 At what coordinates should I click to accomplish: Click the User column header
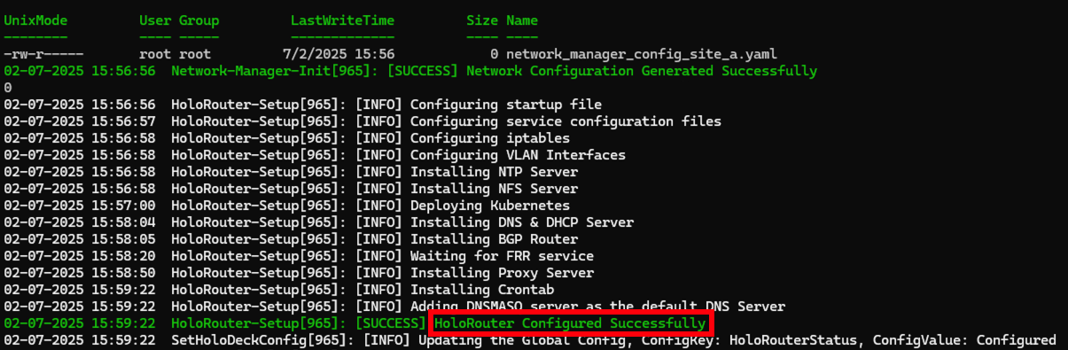click(155, 19)
